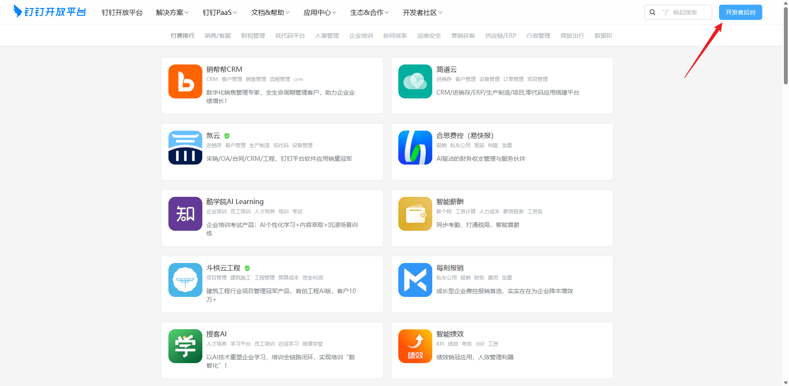Viewport: 789px width, 386px height.
Task: Expand the 解决方案 dropdown menu
Action: tap(172, 13)
